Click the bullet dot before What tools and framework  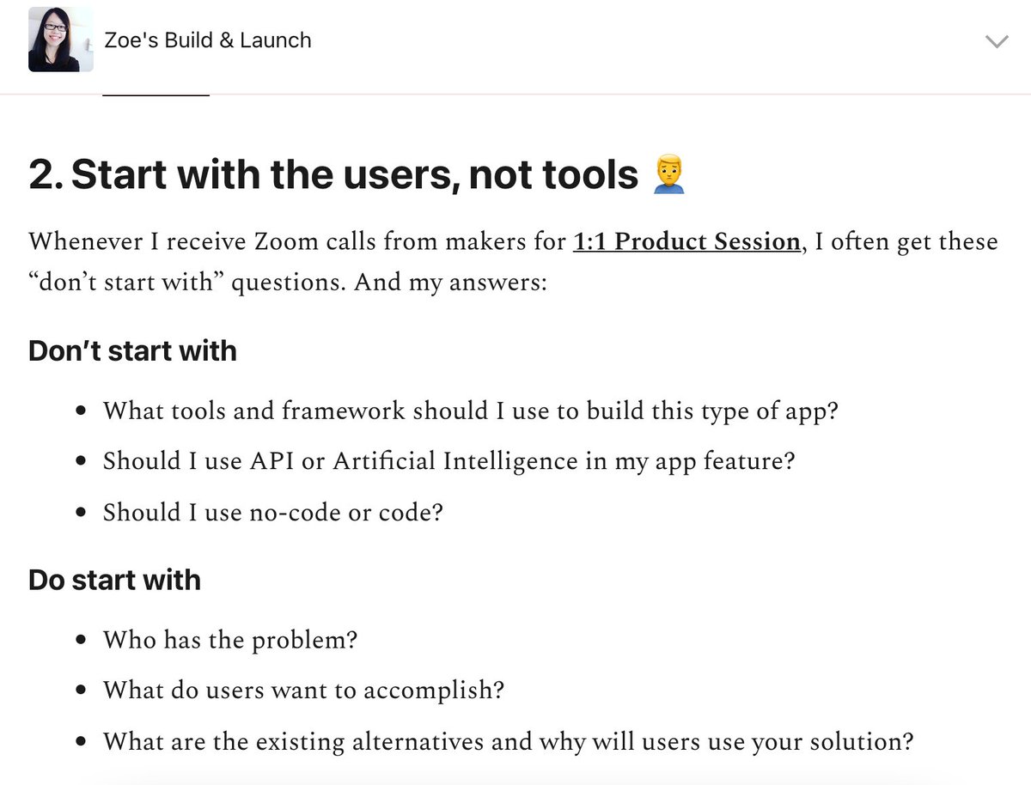coord(81,411)
